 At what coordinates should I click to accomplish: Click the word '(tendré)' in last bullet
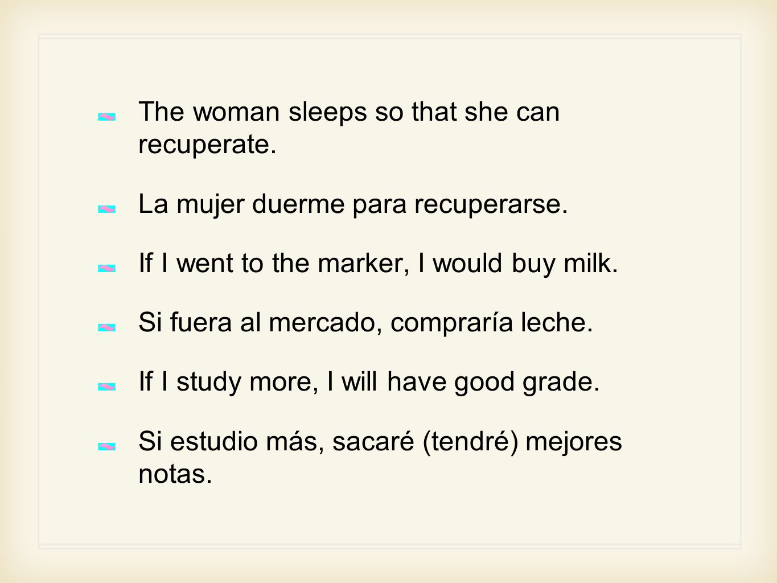[471, 441]
